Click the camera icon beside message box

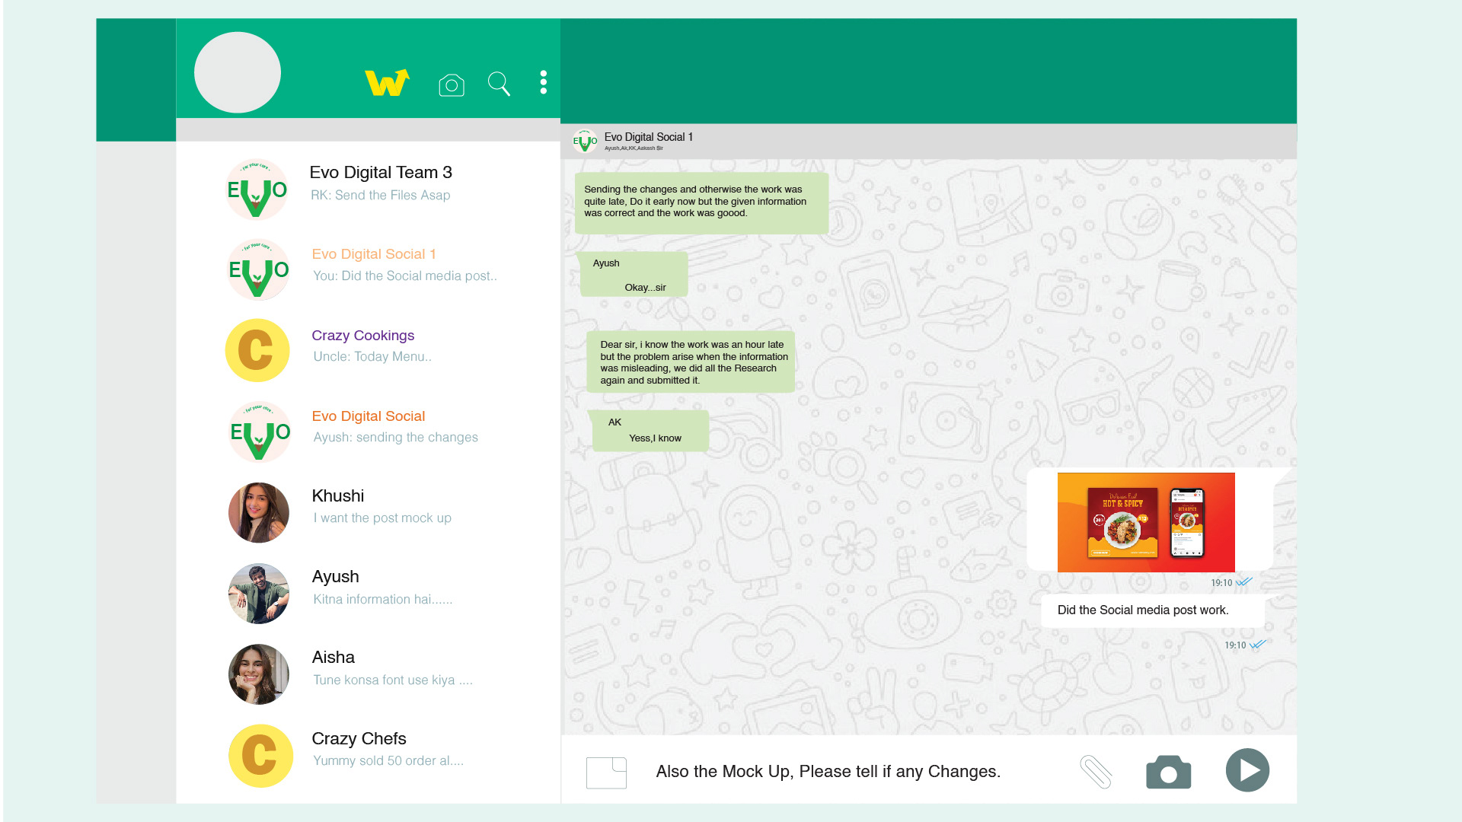click(x=1168, y=772)
